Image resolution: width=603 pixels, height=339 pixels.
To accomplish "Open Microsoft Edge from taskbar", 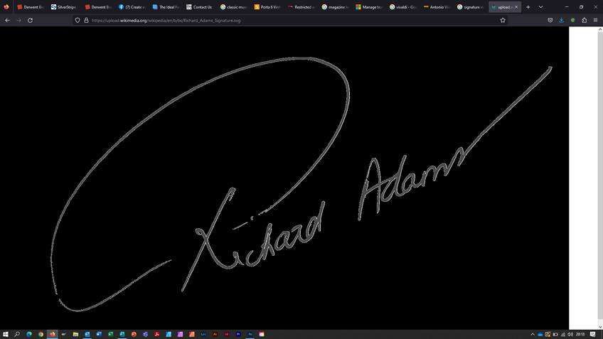I will click(29, 335).
